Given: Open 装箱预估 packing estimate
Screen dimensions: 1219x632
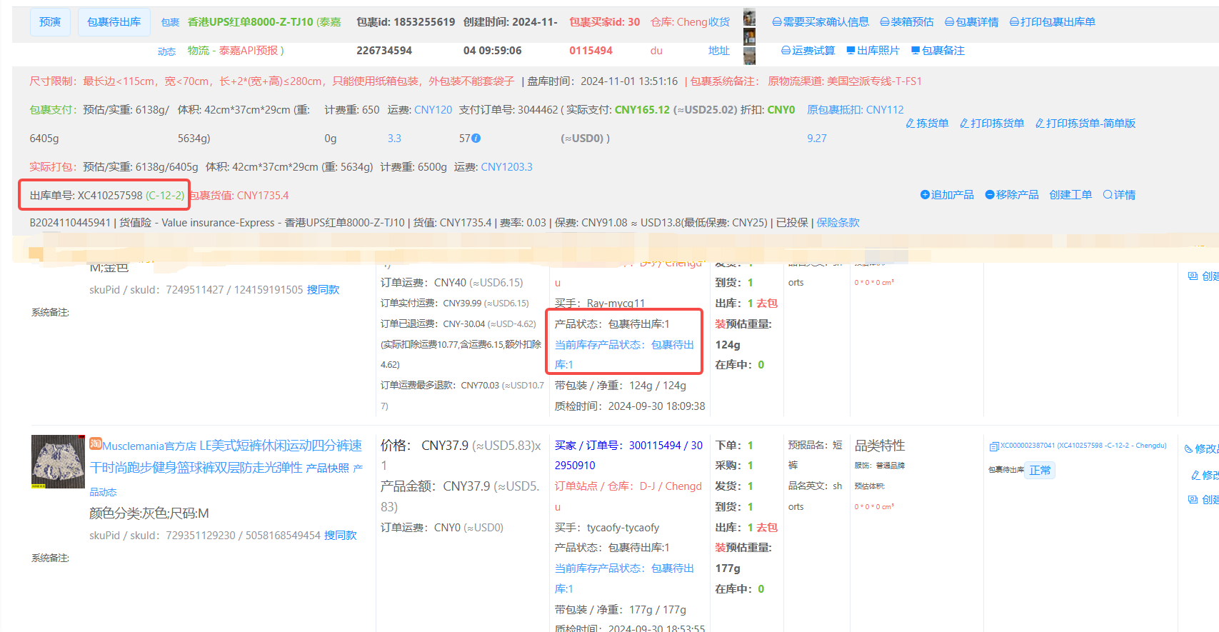Looking at the screenshot, I should 906,22.
